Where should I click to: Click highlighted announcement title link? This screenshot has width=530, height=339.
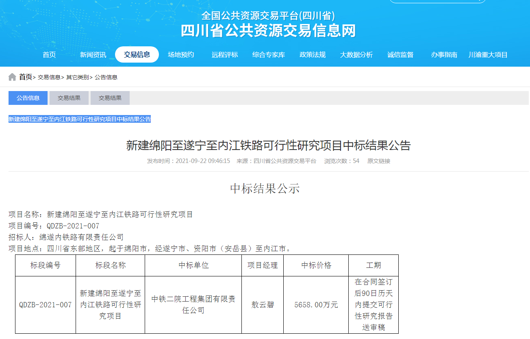click(80, 119)
